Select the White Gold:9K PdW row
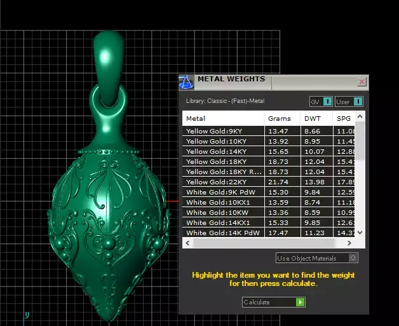The height and width of the screenshot is (326, 399). (269, 192)
